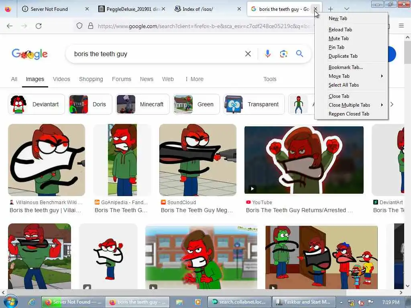This screenshot has height=308, width=411.
Task: Click the Firefox View icon in tab bar
Action: pos(8,9)
